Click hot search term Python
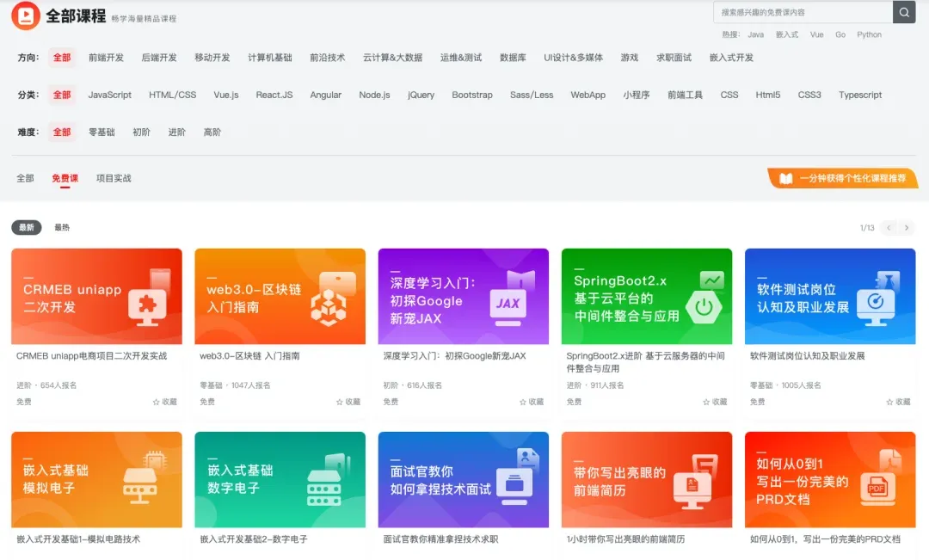Screen dimensions: 929x560 [x=869, y=35]
